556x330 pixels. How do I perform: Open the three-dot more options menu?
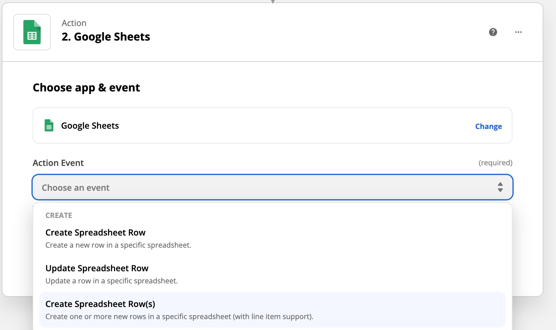coord(518,32)
